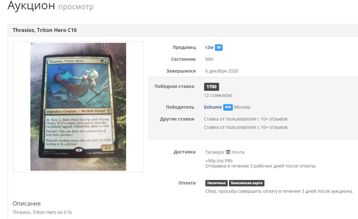Click the green mail envelope icon
The image size is (358, 219).
pos(228,152)
